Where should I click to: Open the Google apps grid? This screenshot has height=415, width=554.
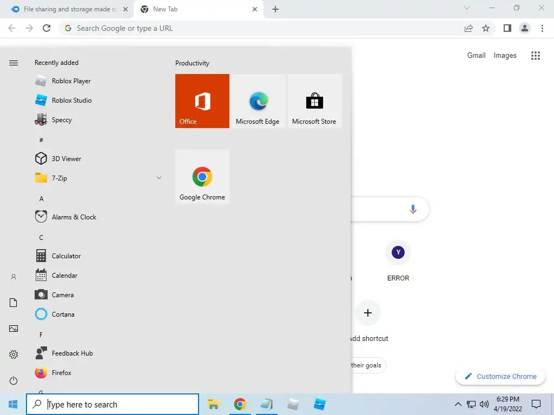click(536, 56)
